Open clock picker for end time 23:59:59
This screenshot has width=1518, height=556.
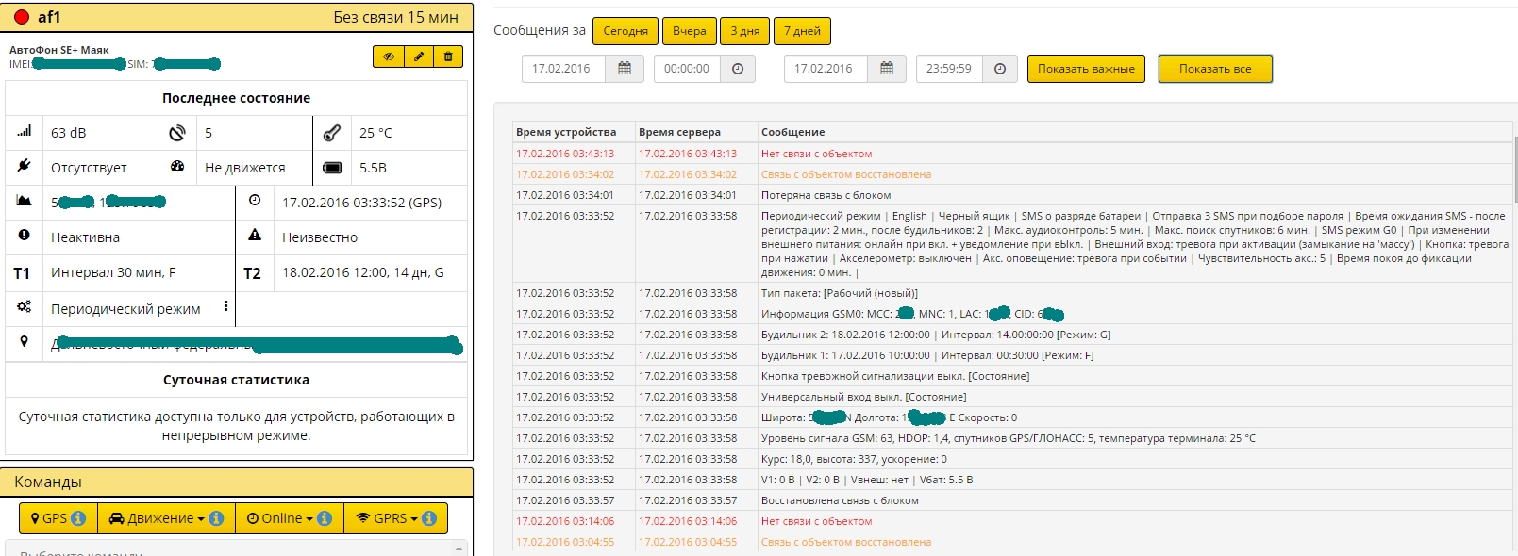pos(1000,69)
